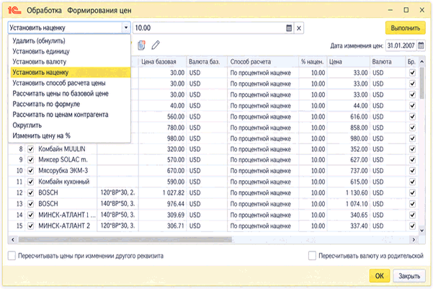Click 'Комбайн кухонный' item name
The width and height of the screenshot is (433, 289).
[64, 182]
